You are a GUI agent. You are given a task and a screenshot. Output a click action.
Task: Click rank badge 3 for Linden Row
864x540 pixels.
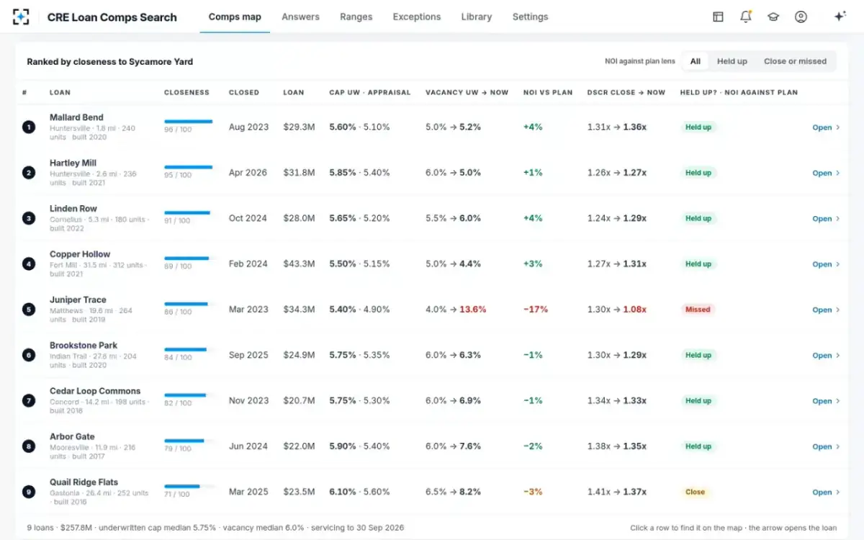29,218
